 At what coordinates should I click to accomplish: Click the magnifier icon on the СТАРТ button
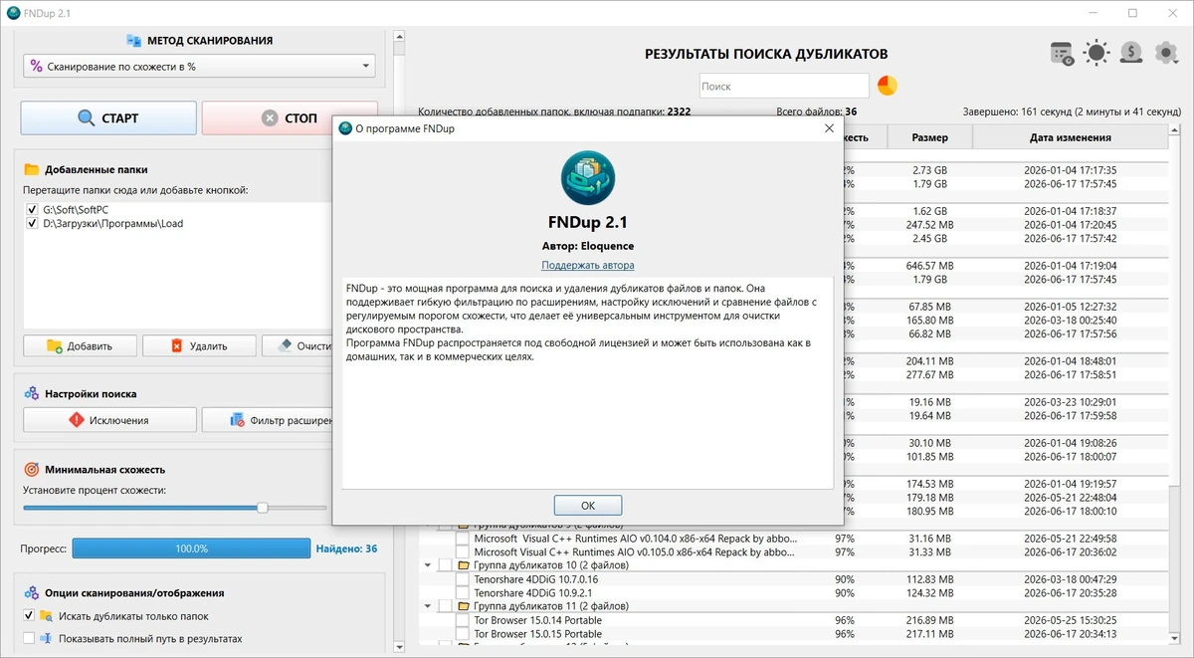pos(87,118)
